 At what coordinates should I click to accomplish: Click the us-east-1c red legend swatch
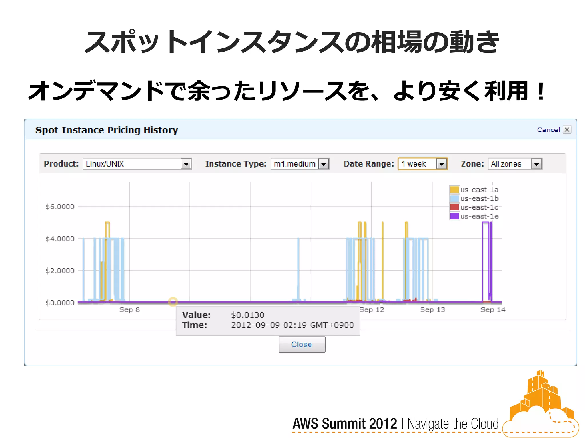(x=454, y=207)
